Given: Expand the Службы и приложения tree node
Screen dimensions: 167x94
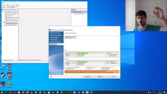Looking at the screenshot, I should [3, 25].
